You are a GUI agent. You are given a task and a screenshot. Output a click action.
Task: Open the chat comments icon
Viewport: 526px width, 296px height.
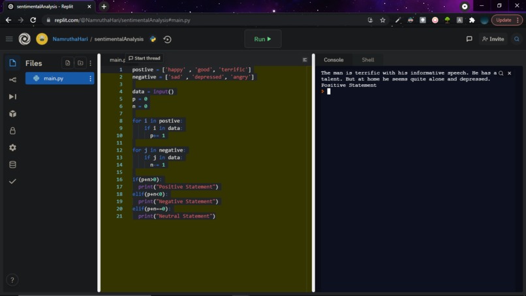pyautogui.click(x=469, y=39)
